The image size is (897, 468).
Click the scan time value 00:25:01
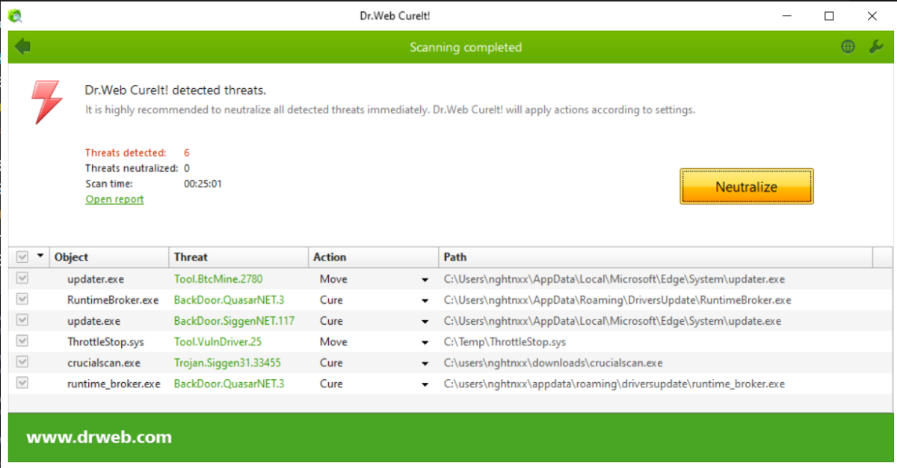[x=203, y=184]
